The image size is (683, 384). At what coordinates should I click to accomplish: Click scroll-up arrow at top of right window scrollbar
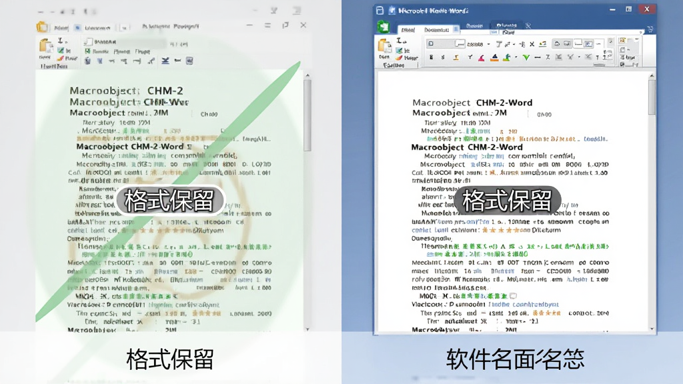click(652, 76)
